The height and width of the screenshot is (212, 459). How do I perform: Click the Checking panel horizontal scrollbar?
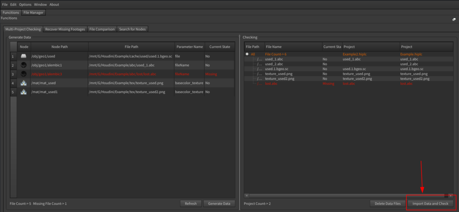(347, 196)
